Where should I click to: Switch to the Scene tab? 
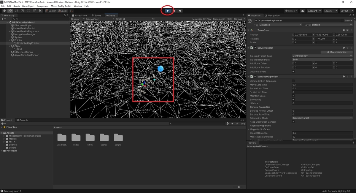tap(96, 15)
